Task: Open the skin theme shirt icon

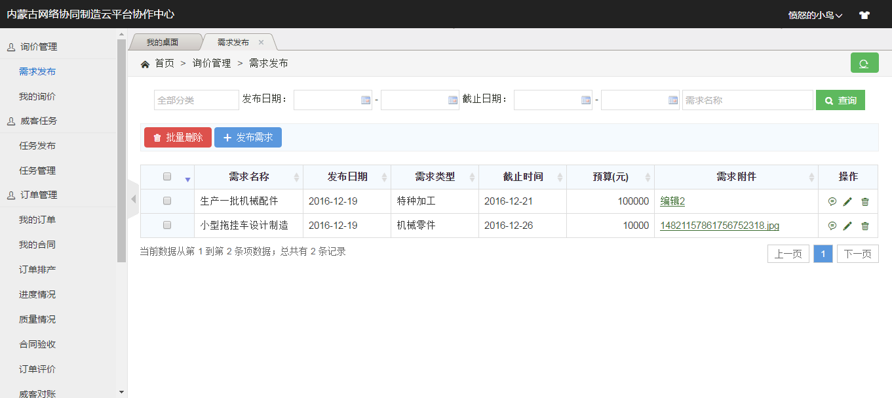Action: click(x=864, y=14)
